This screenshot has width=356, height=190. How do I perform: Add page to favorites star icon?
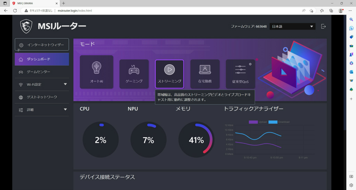click(x=311, y=11)
